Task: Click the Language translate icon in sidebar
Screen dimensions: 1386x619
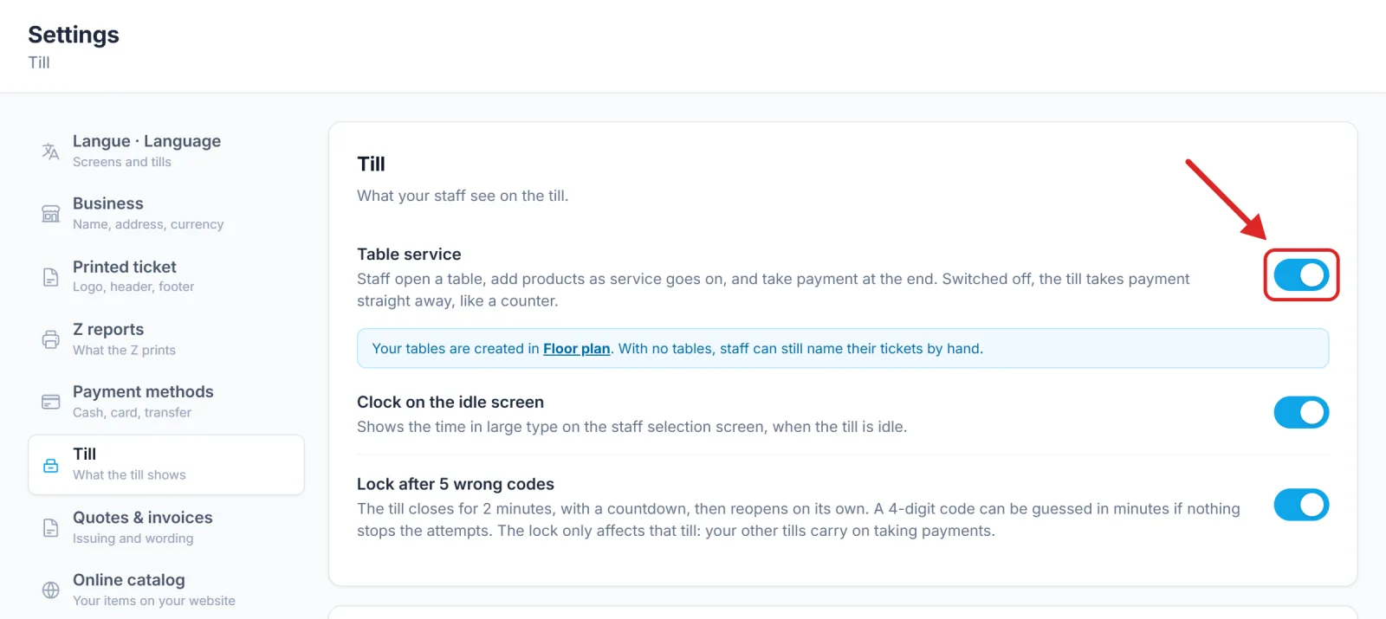Action: coord(51,152)
